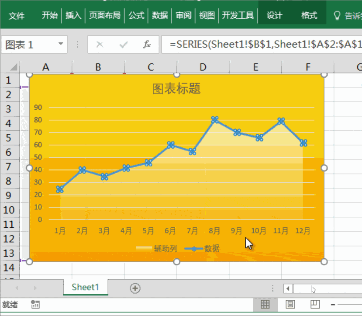Select column E header
Viewport: 362px width, 316px height.
pyautogui.click(x=255, y=67)
